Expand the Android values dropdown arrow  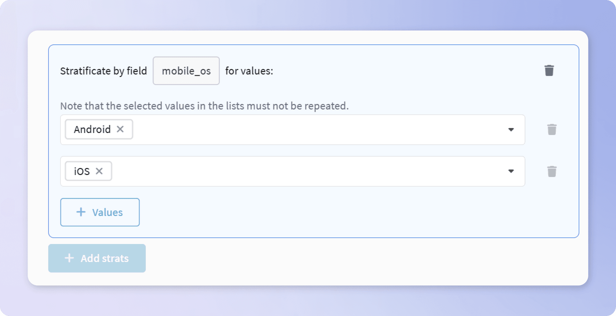pos(511,130)
